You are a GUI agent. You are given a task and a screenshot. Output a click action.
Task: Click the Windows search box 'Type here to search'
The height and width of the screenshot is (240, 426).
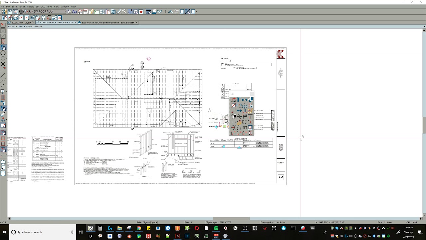coord(43,232)
